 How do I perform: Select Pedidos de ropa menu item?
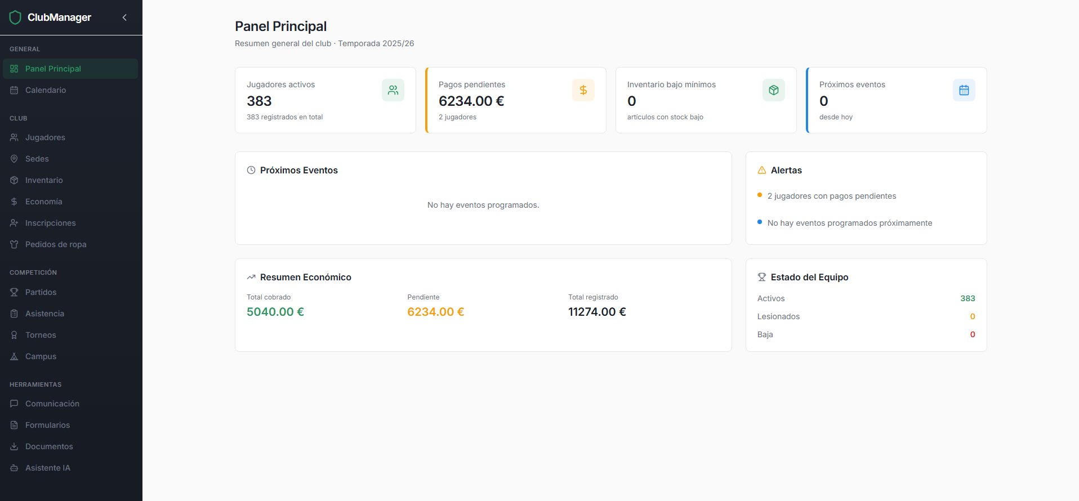56,244
